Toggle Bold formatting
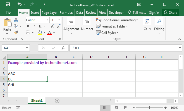The height and width of the screenshot is (111, 184). 28,26
